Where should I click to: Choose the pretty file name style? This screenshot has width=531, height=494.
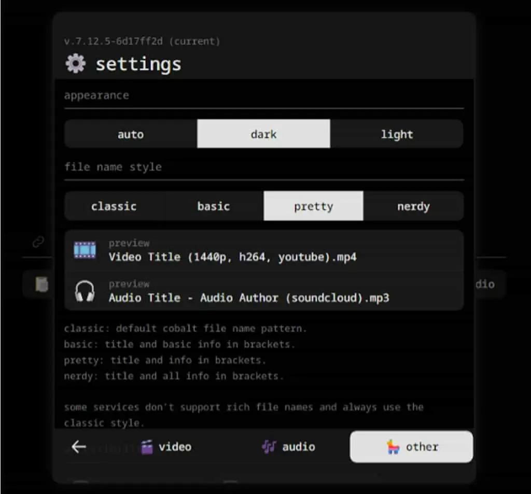point(314,206)
